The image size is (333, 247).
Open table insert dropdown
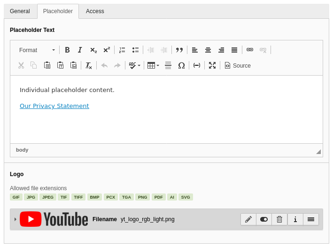(x=153, y=65)
